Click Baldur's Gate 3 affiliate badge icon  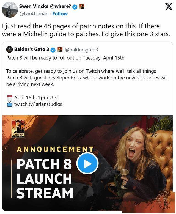point(60,49)
